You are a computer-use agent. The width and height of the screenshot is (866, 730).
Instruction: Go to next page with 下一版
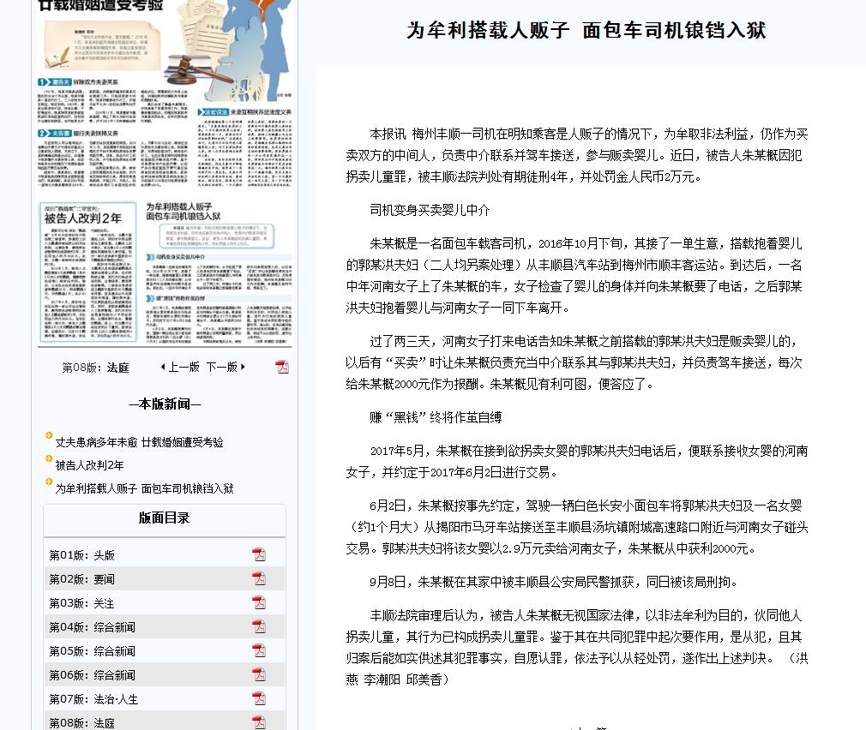[x=226, y=367]
